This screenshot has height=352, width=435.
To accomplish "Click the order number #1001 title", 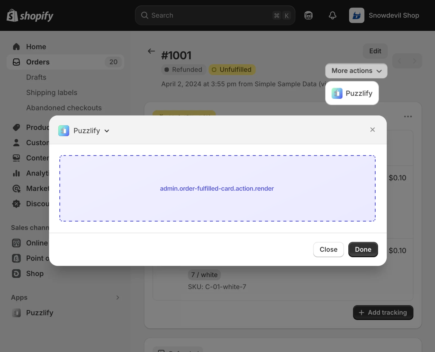I will pyautogui.click(x=176, y=56).
